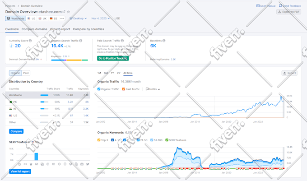Screen dimensions: 307x181
Task: Click the Export to PDF button
Action: pyautogui.click(x=289, y=12)
